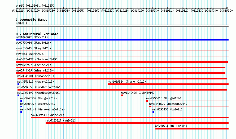Viewport: 236px width, 139px height.
Task: Open esv2750015 (Wong2012b) variant label
Action: 33,48
